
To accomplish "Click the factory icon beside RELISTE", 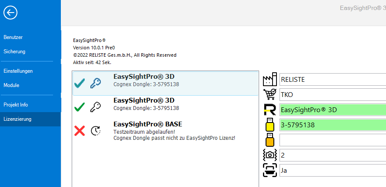I will coord(270,79).
